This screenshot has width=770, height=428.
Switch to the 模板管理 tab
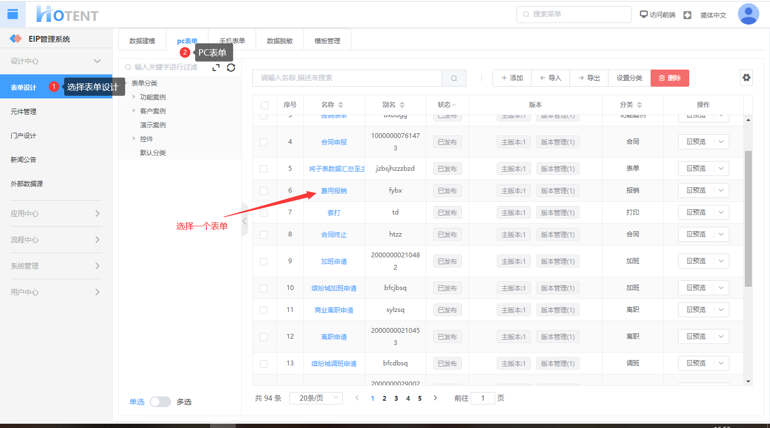(x=327, y=41)
